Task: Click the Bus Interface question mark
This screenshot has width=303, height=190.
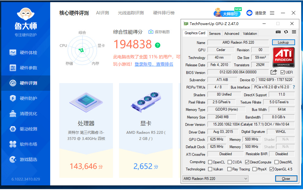Action: 294,87
